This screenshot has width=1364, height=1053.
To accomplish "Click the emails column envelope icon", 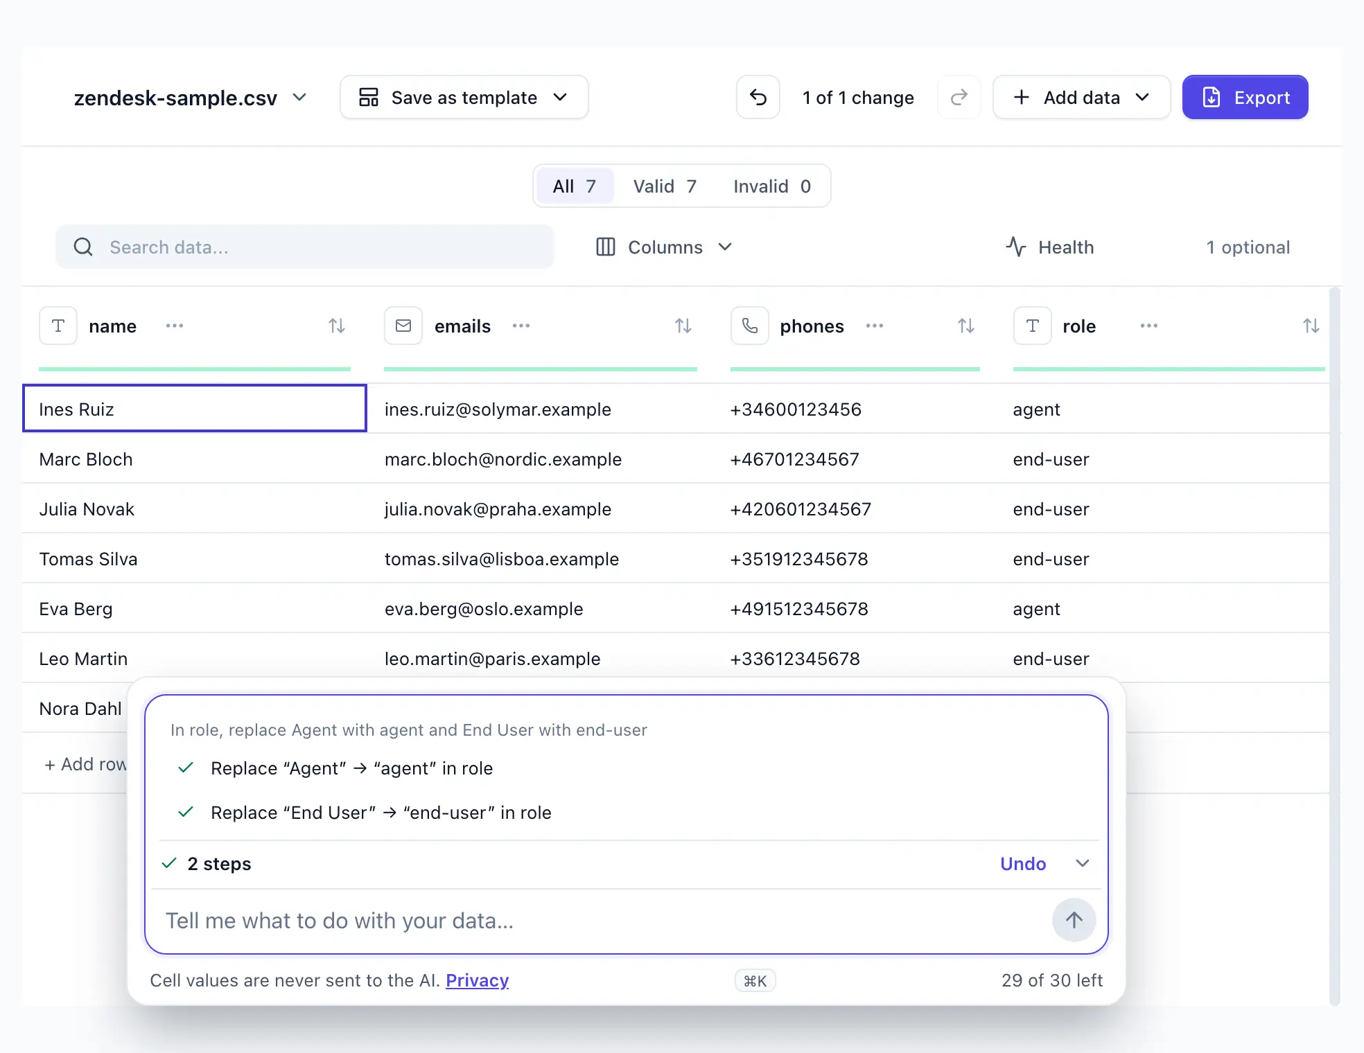I will 403,326.
